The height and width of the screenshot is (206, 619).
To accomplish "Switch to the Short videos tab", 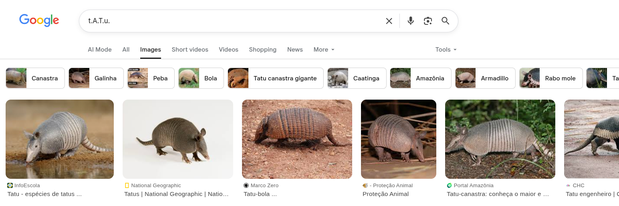I will click(x=190, y=50).
